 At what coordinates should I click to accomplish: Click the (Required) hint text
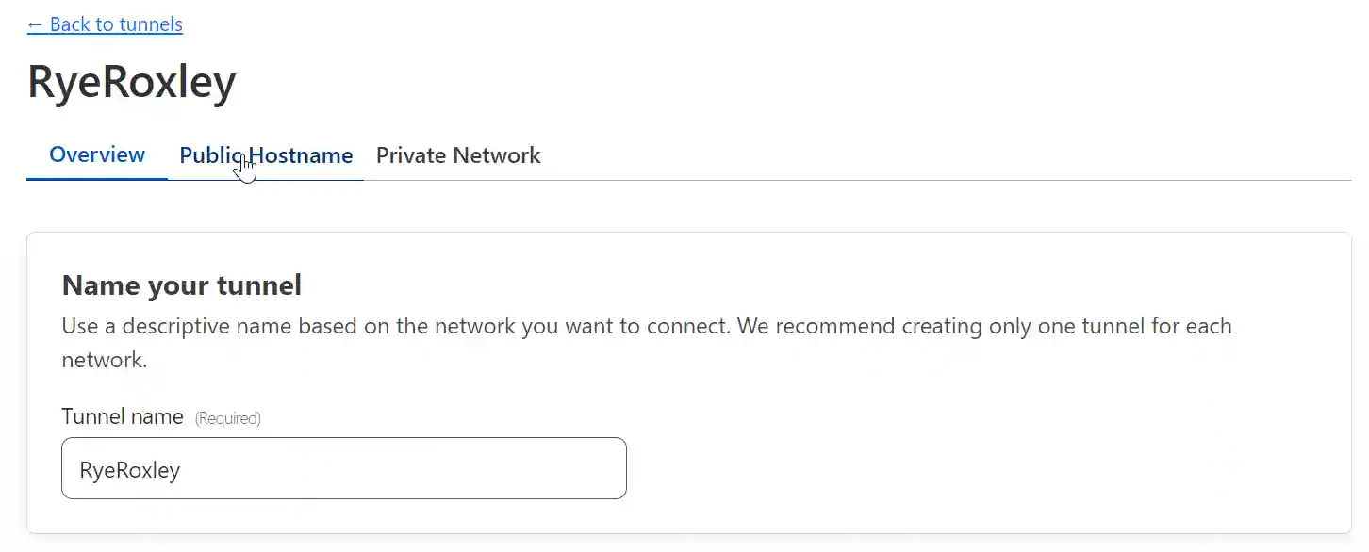click(227, 418)
